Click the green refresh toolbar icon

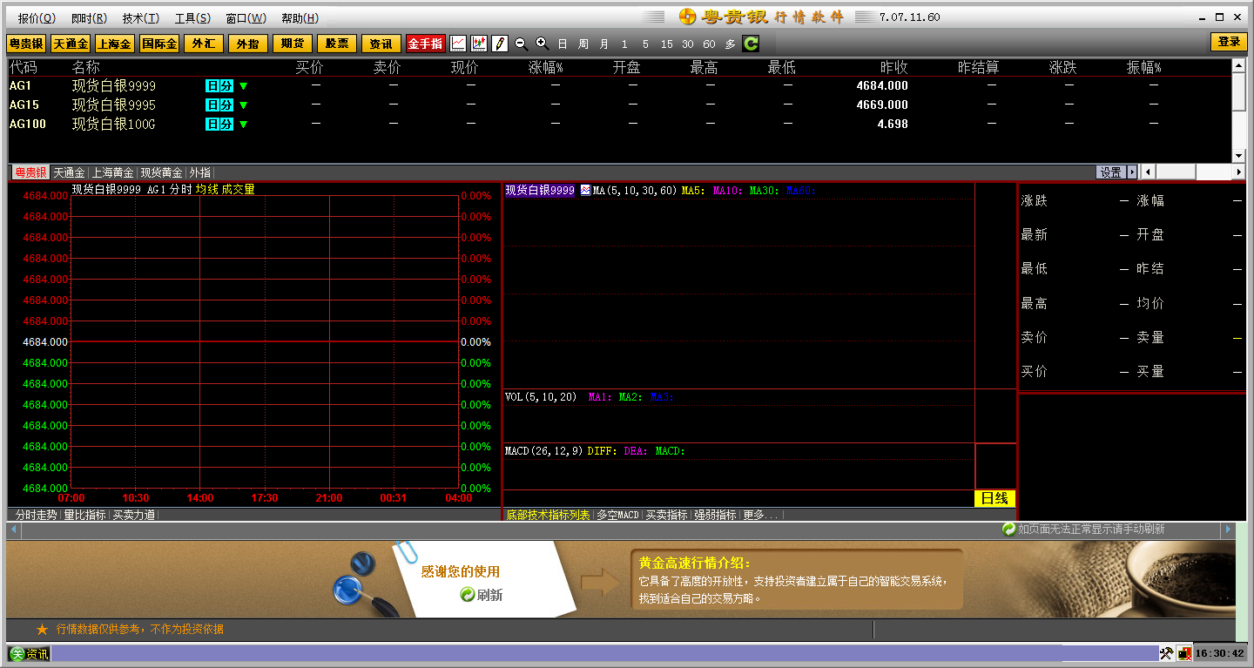(751, 43)
